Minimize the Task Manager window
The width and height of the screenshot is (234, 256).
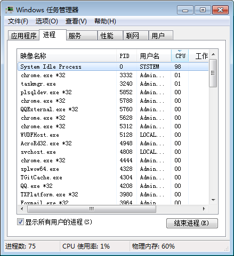click(185, 10)
